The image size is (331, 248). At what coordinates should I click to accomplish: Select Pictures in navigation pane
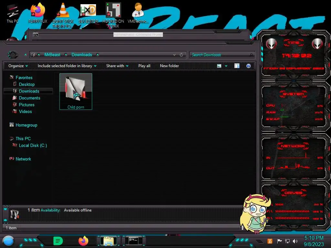(27, 105)
